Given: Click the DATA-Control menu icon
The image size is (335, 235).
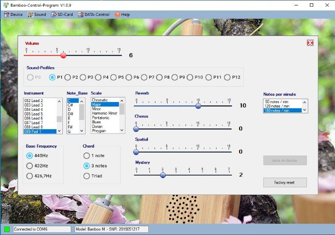Looking at the screenshot, I should click(x=80, y=15).
